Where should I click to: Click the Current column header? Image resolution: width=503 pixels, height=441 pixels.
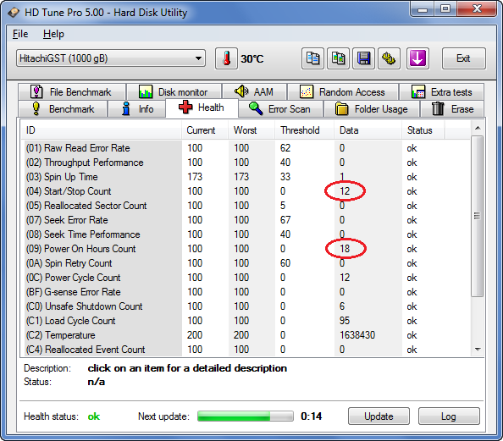(x=205, y=130)
